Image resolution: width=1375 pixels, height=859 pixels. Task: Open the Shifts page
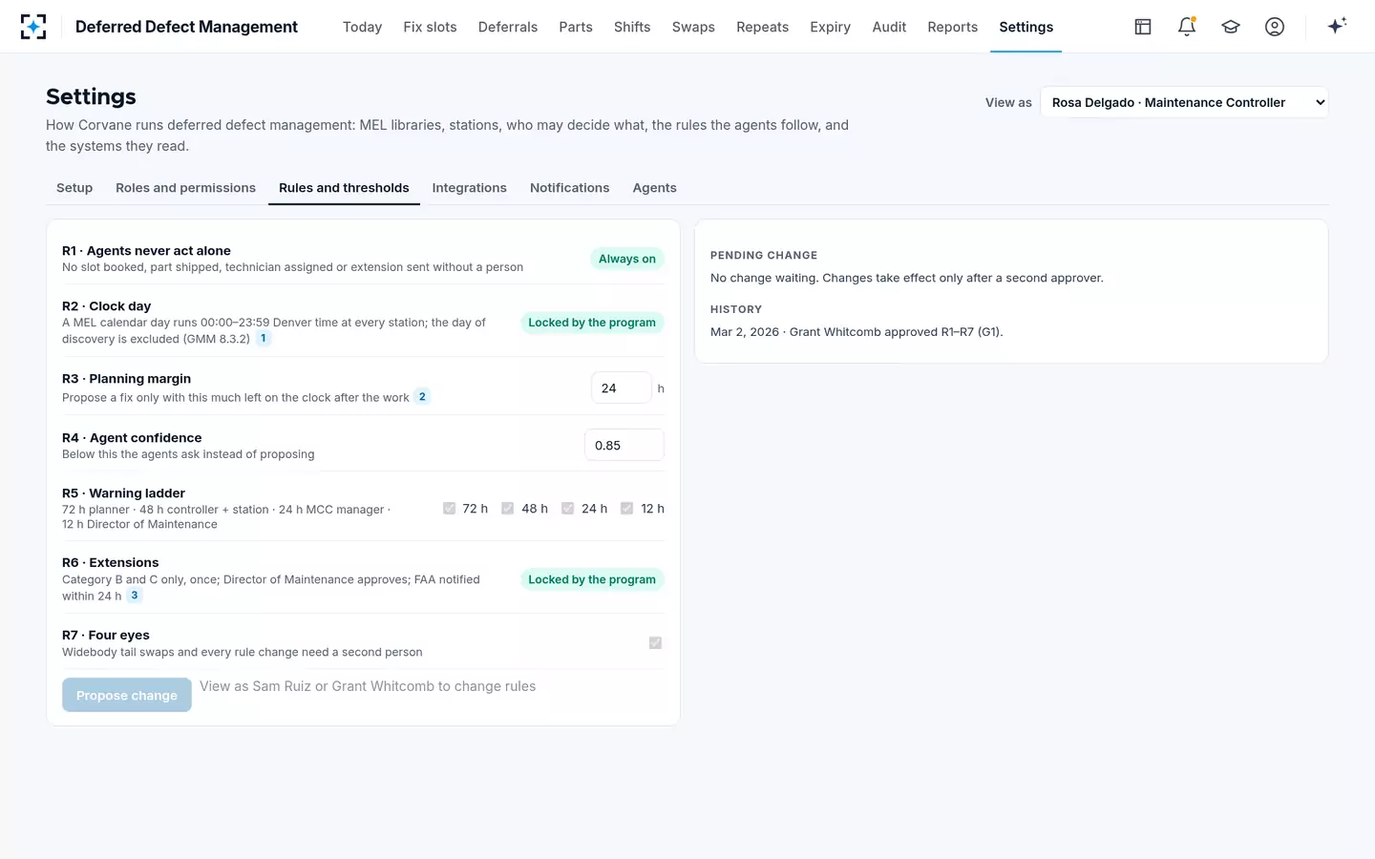(632, 27)
